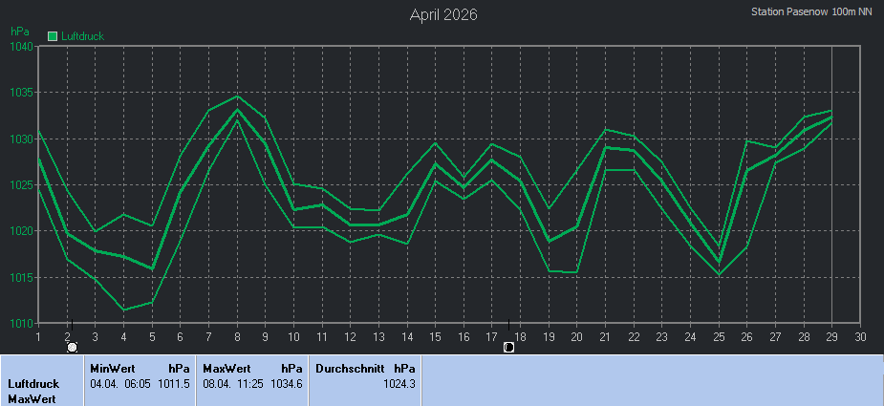Click day 8 on the x-axis
The image size is (884, 406).
click(236, 336)
